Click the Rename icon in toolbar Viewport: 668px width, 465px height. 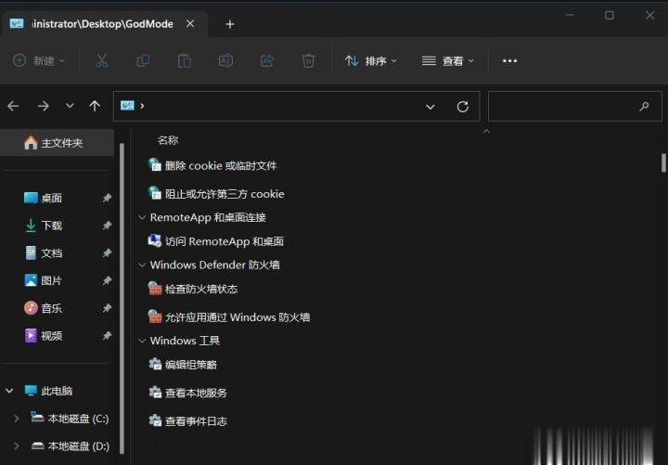[x=225, y=60]
